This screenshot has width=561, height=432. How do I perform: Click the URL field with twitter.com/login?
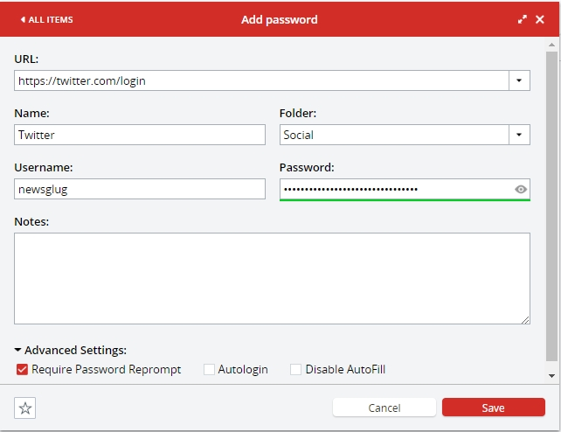(261, 80)
